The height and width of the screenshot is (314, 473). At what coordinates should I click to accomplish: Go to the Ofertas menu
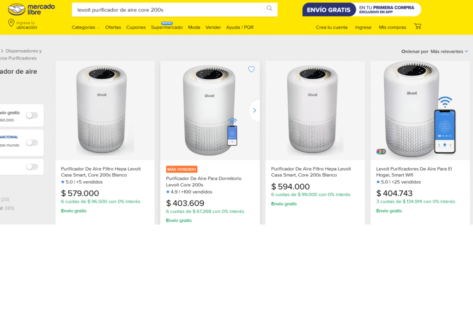click(113, 27)
